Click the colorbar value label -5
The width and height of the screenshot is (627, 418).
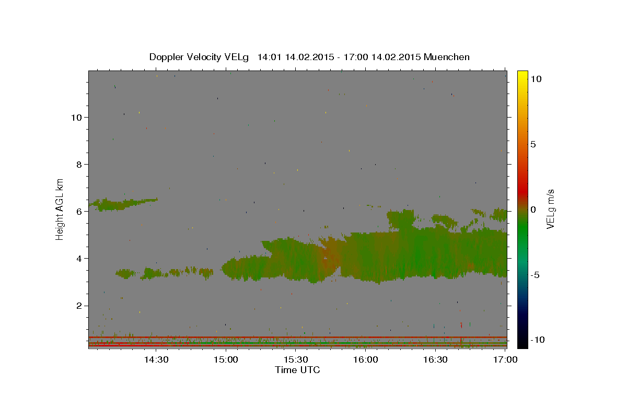[535, 275]
